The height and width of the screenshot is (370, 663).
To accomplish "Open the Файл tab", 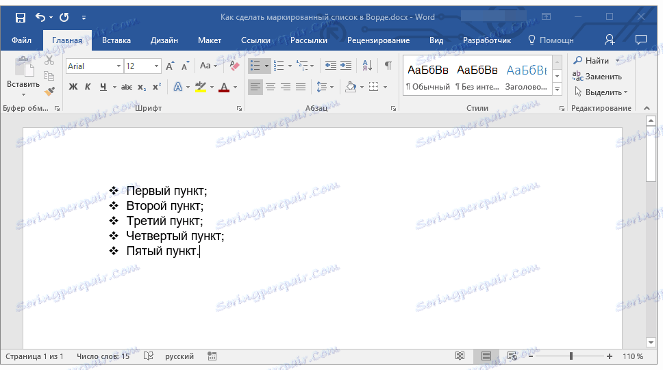I will (x=21, y=40).
